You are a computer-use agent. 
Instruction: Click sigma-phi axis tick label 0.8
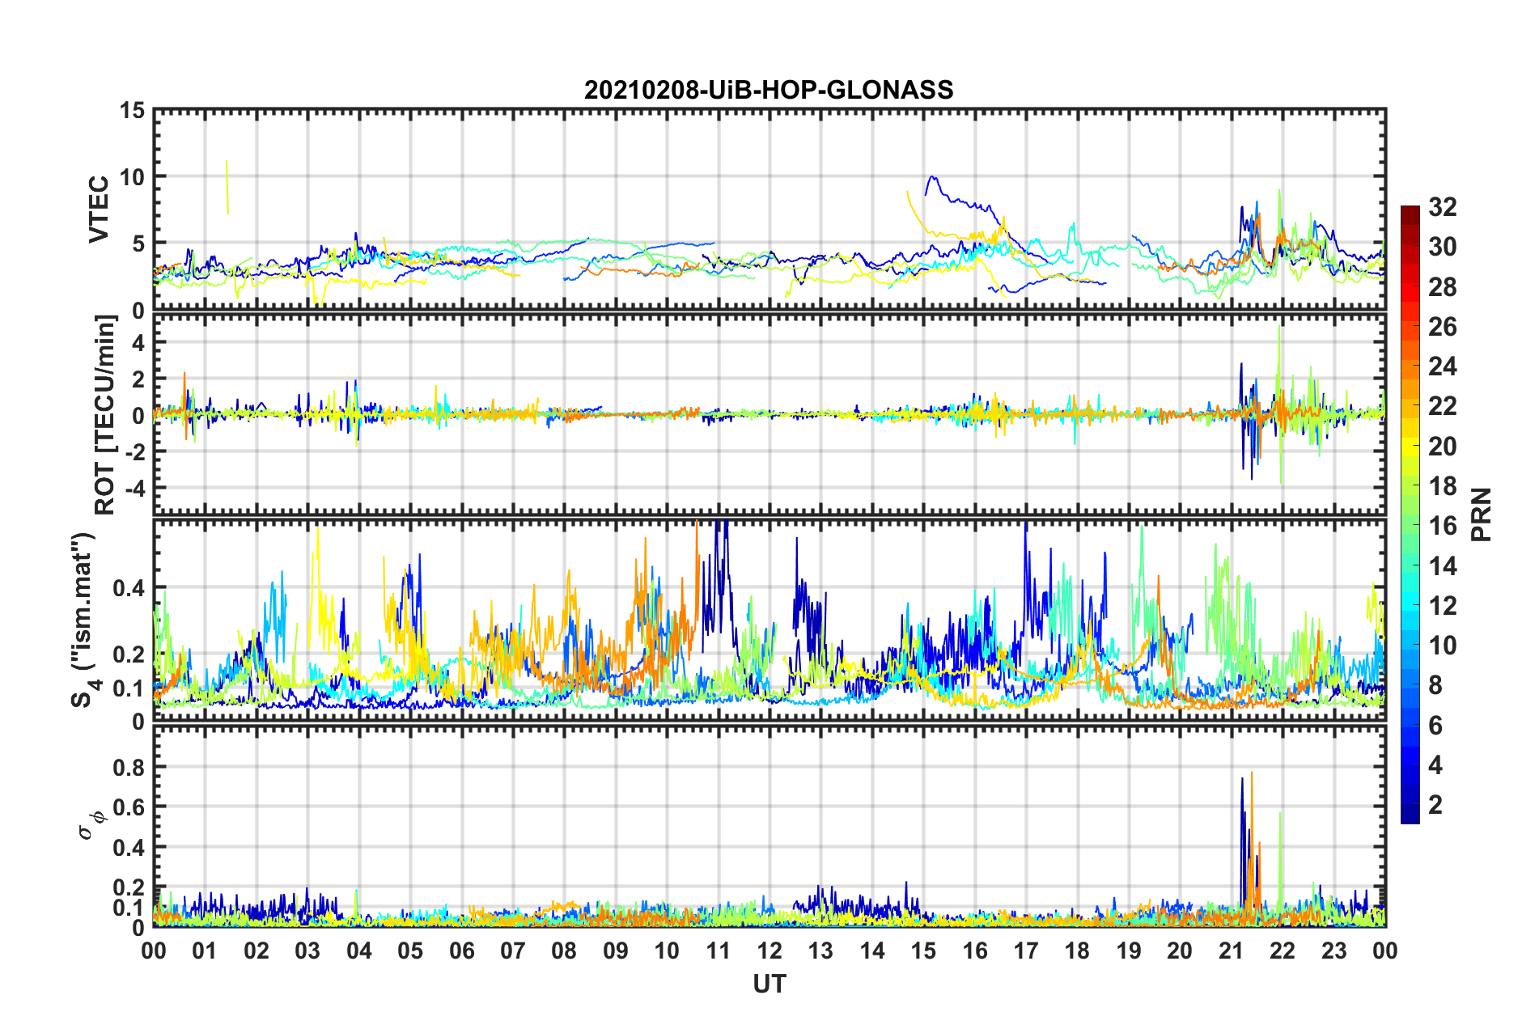click(x=129, y=767)
